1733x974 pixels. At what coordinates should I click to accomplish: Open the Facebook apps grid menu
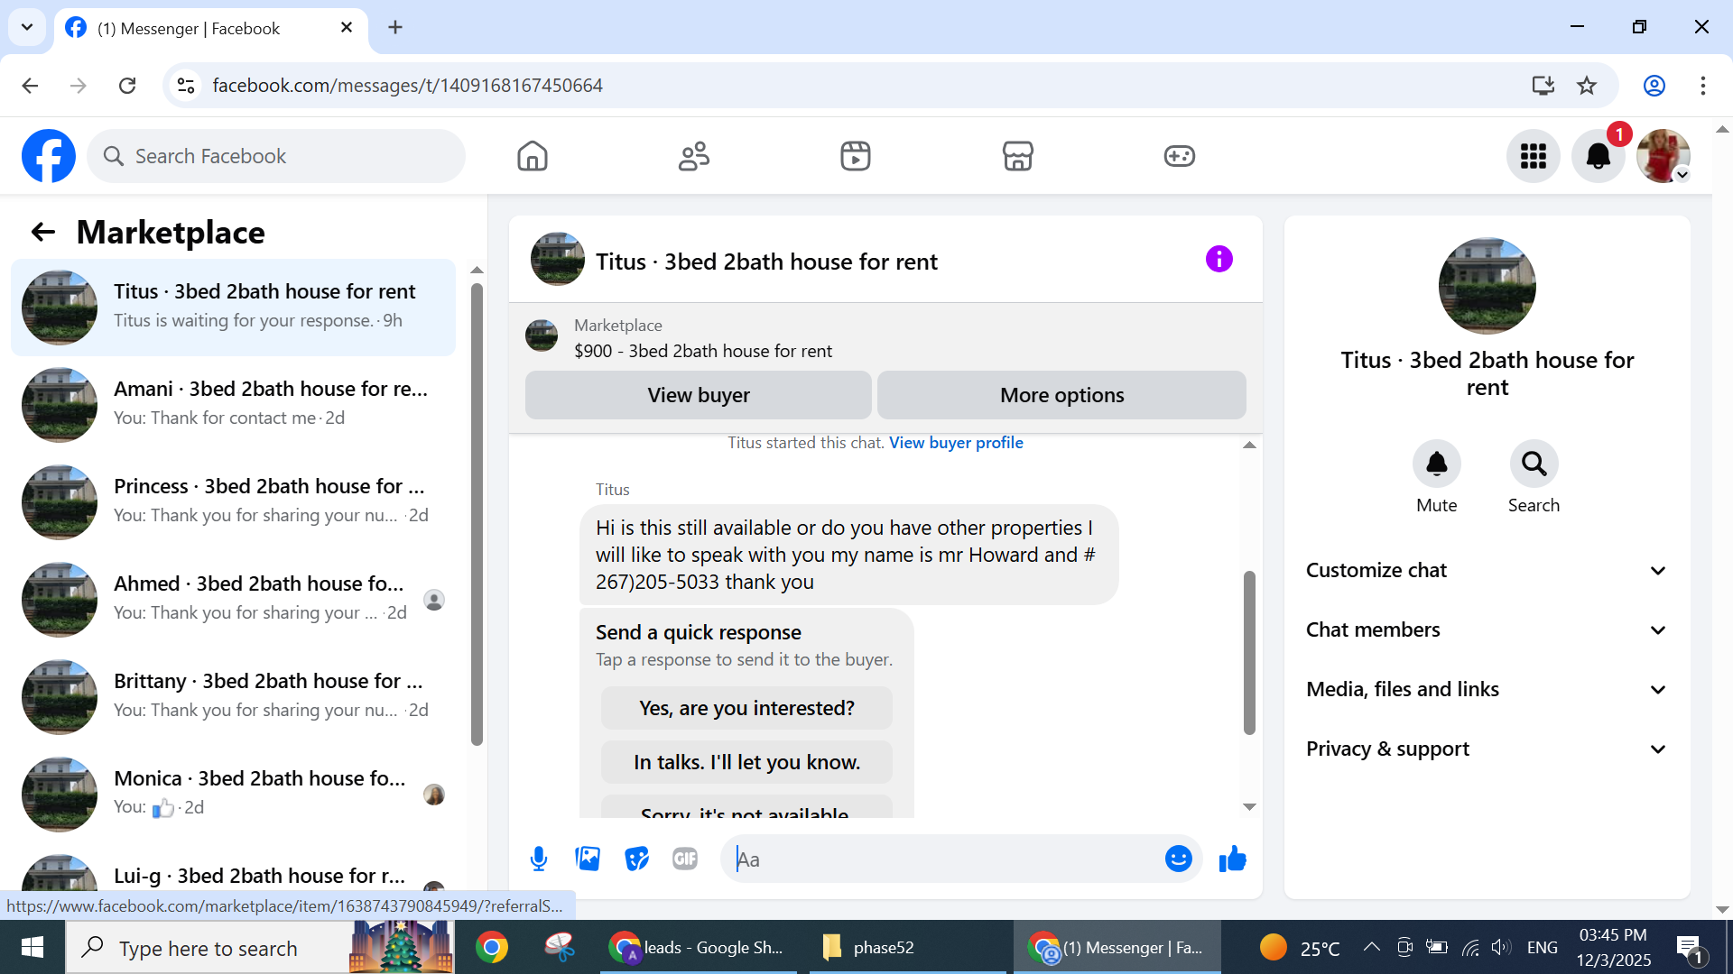click(x=1534, y=156)
